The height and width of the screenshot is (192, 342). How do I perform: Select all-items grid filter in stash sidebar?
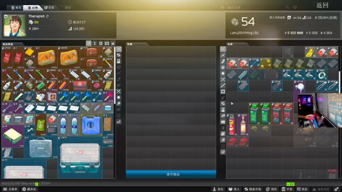pyautogui.click(x=223, y=49)
